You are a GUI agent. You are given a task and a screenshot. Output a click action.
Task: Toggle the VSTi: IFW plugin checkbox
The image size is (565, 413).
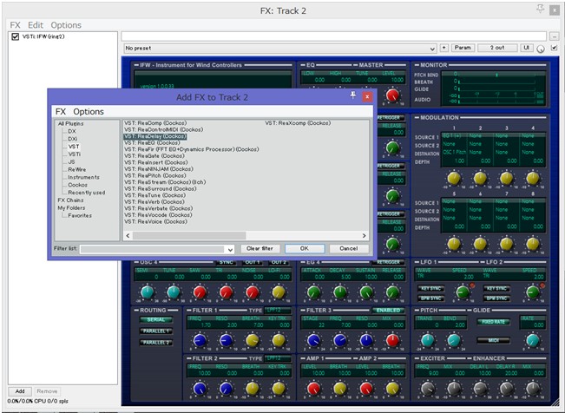[16, 36]
